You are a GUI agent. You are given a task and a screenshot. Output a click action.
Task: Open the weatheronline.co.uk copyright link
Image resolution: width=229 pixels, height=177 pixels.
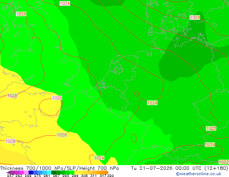pos(199,174)
